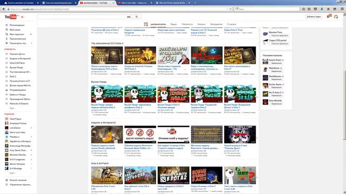Open the Evil Montage subscription in sidebar
Screen dimensions: 346x194
coord(16,169)
